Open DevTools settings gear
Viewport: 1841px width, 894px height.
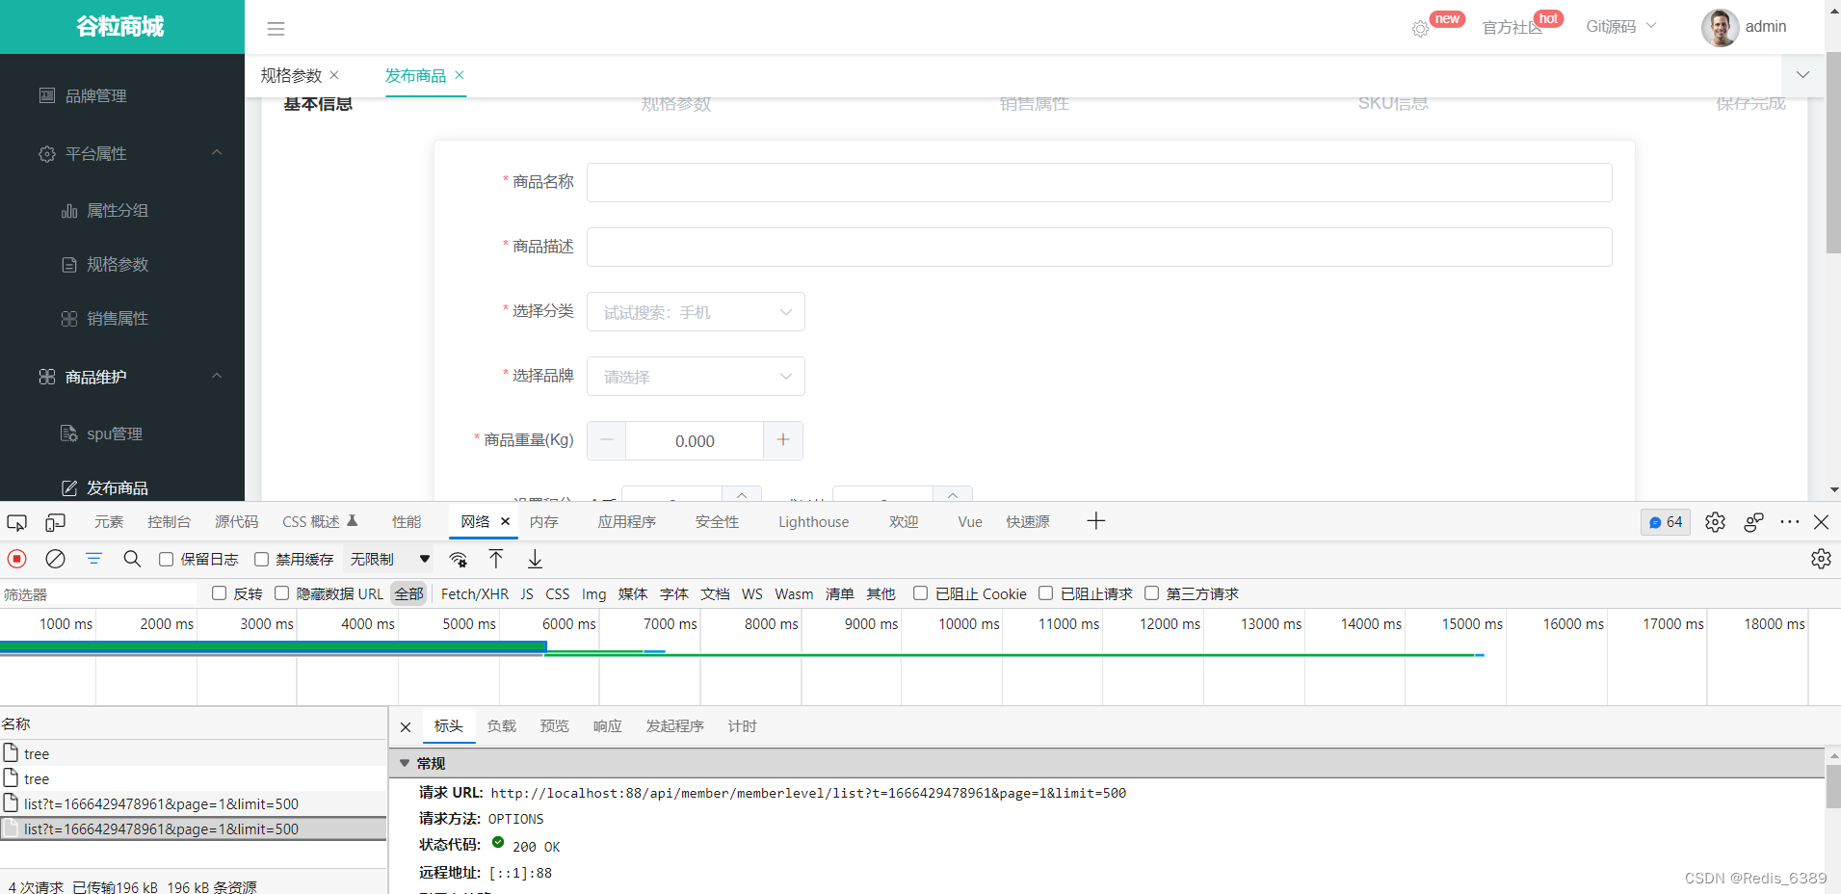(1715, 521)
